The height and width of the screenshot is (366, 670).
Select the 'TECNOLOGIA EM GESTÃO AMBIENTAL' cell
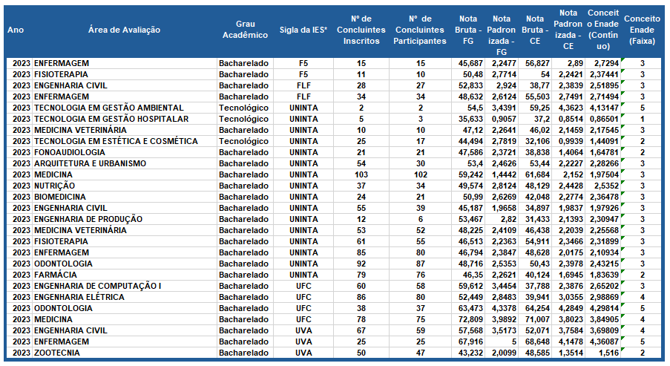[109, 108]
